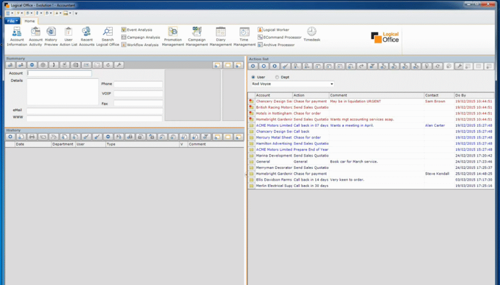500x285 pixels.
Task: Launch Campaign Management
Action: click(x=197, y=37)
